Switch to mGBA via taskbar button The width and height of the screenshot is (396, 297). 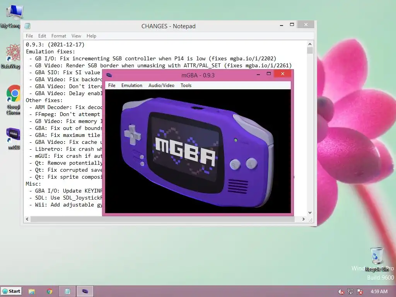pos(85,292)
